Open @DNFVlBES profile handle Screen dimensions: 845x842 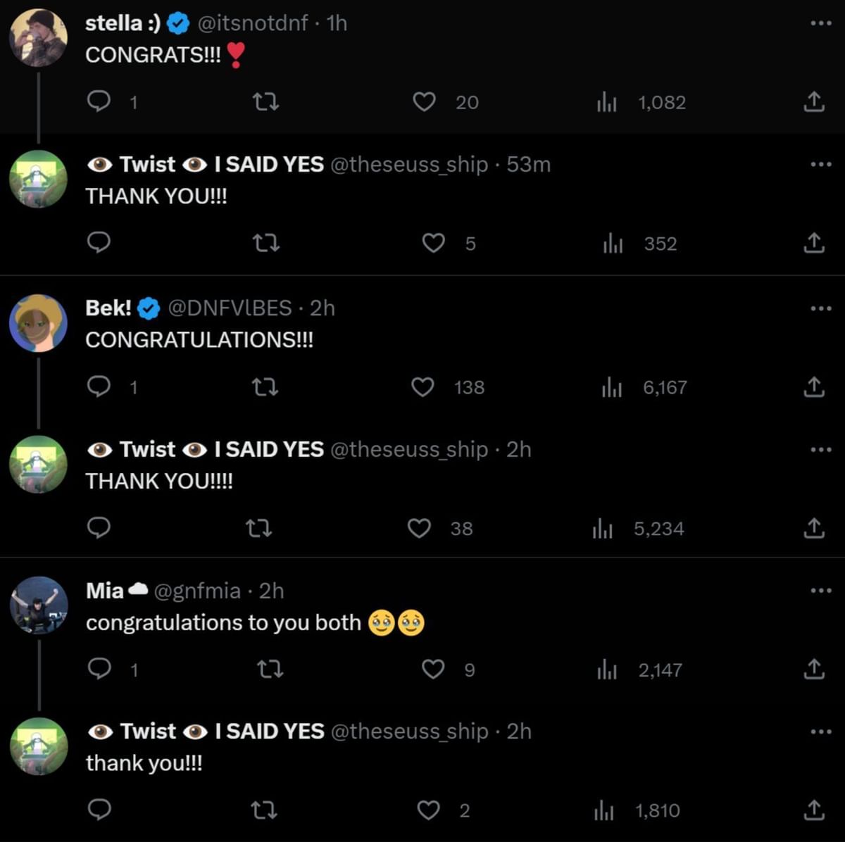230,308
